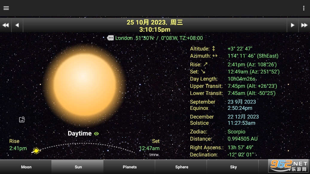Open the hamburger navigation menu
The image size is (310, 174).
(x=6, y=8)
